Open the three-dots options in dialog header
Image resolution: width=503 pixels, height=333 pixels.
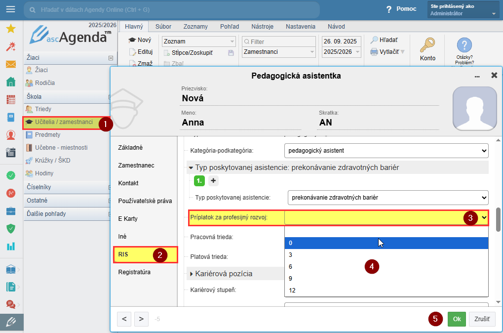click(x=477, y=76)
